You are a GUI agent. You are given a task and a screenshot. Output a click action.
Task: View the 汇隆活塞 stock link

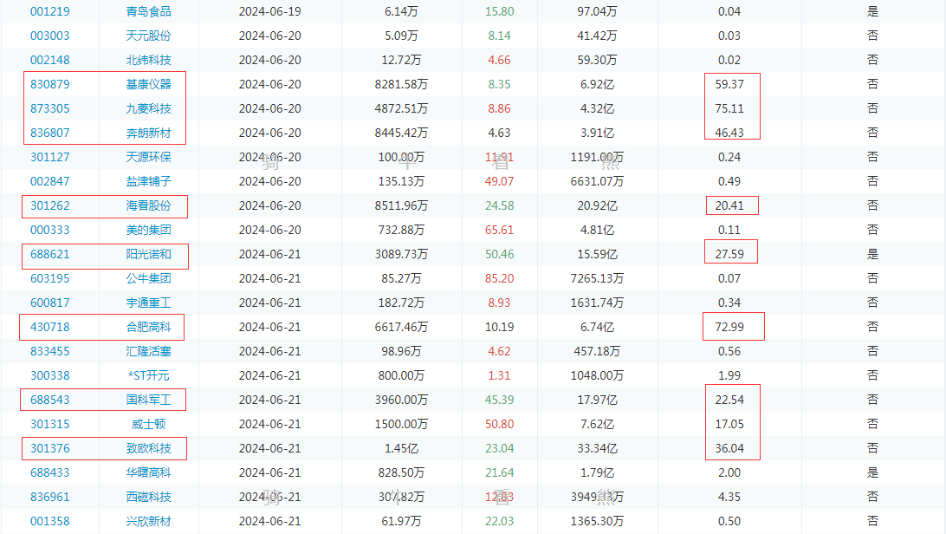[148, 351]
